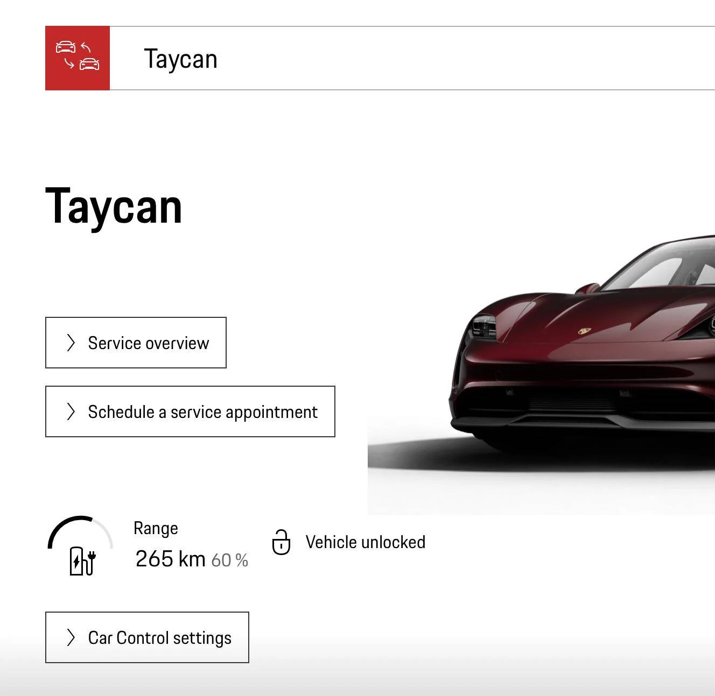This screenshot has width=715, height=696.
Task: Click the Range label
Action: point(156,529)
